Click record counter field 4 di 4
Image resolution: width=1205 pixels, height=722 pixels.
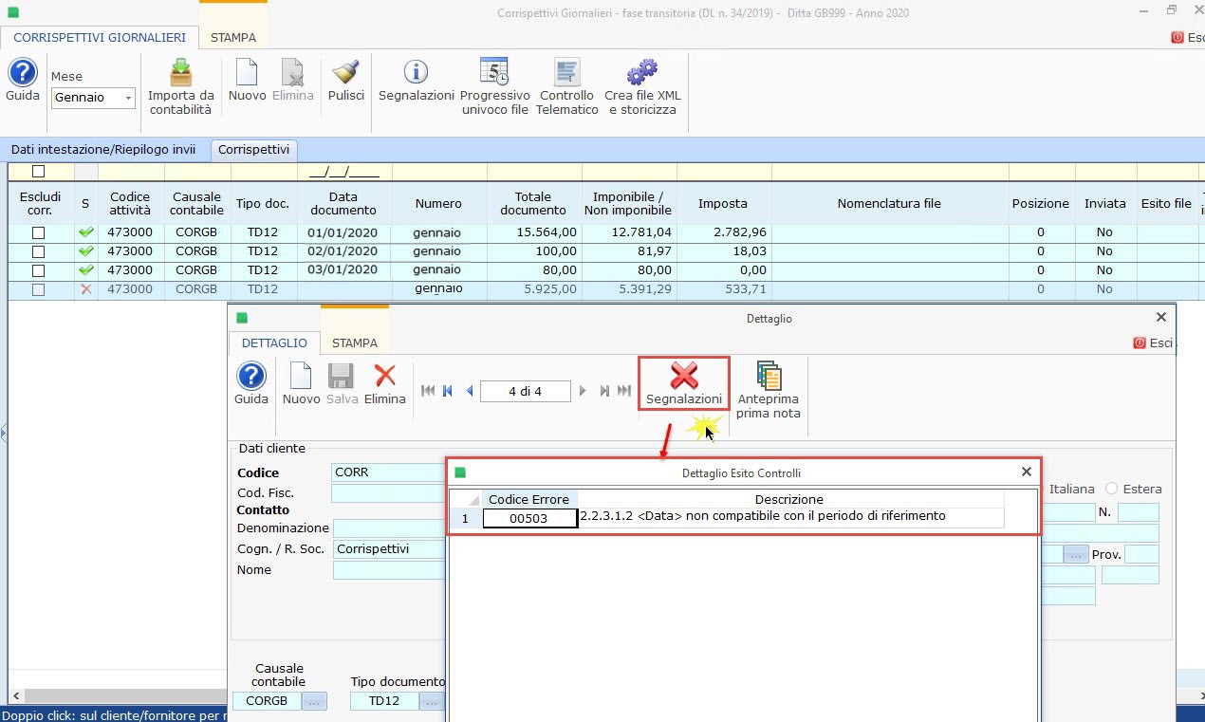(526, 391)
